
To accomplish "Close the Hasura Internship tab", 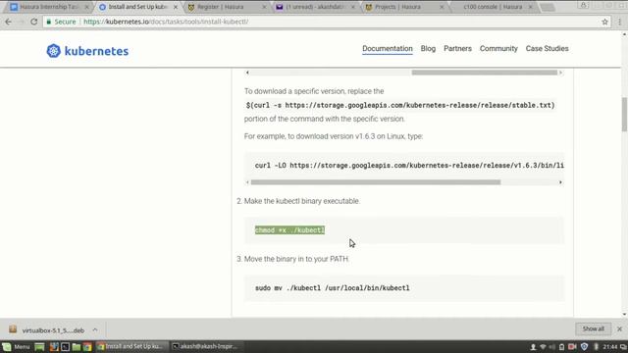I will point(86,7).
